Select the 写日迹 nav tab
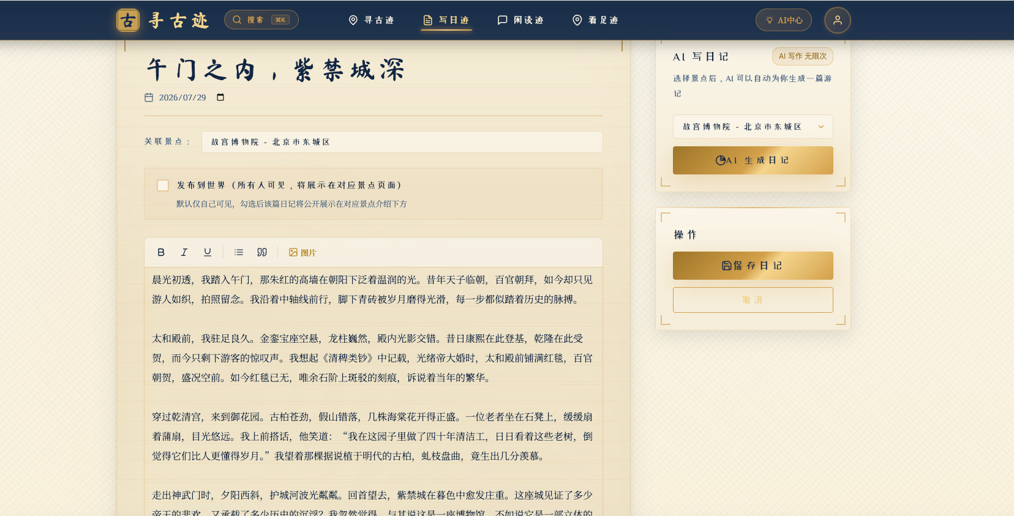This screenshot has height=516, width=1014. tap(446, 20)
